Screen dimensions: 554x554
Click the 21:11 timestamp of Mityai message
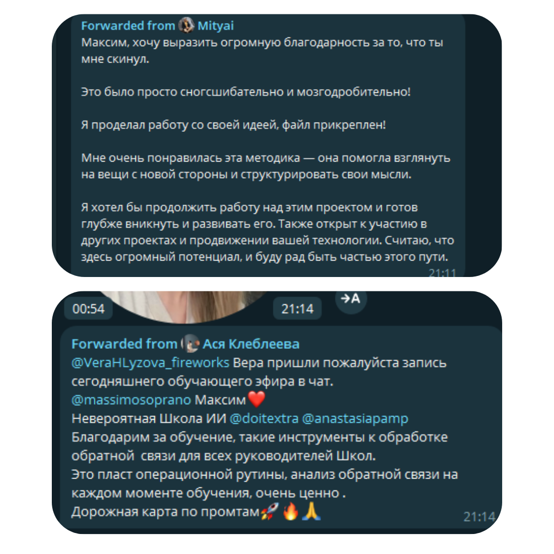coord(442,272)
